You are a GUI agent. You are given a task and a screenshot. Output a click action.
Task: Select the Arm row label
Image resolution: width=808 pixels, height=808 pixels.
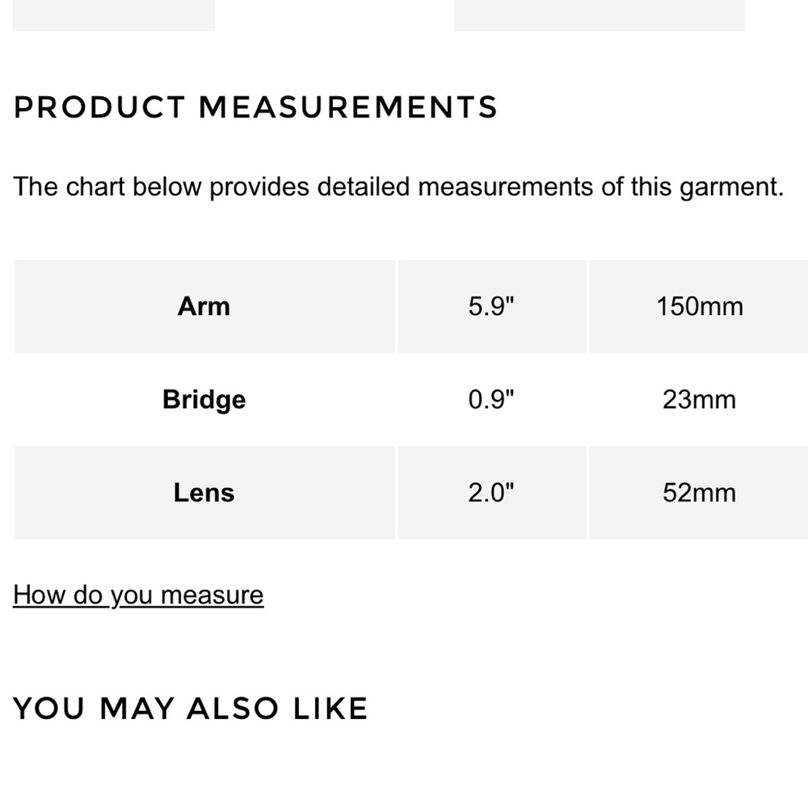[204, 306]
